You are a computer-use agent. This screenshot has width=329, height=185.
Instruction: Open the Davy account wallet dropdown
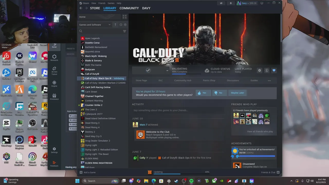coord(247,3)
